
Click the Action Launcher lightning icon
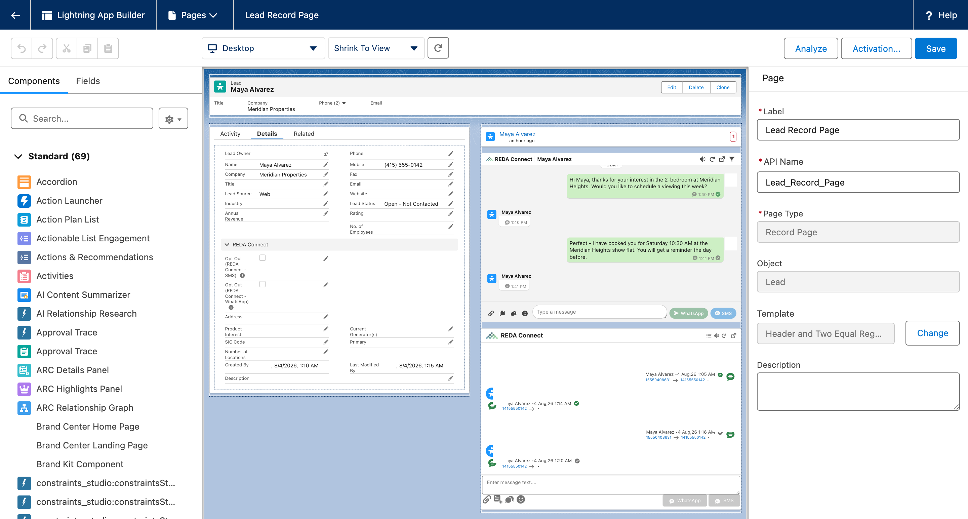tap(24, 201)
